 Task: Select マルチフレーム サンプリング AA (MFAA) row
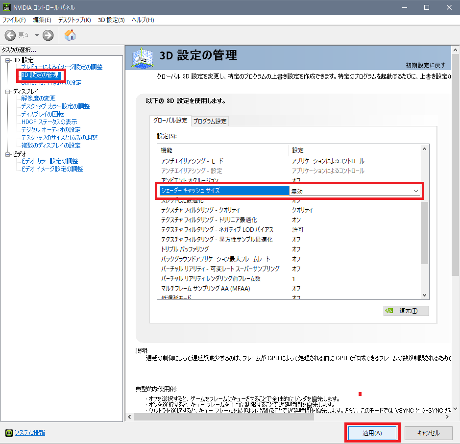tap(289, 289)
